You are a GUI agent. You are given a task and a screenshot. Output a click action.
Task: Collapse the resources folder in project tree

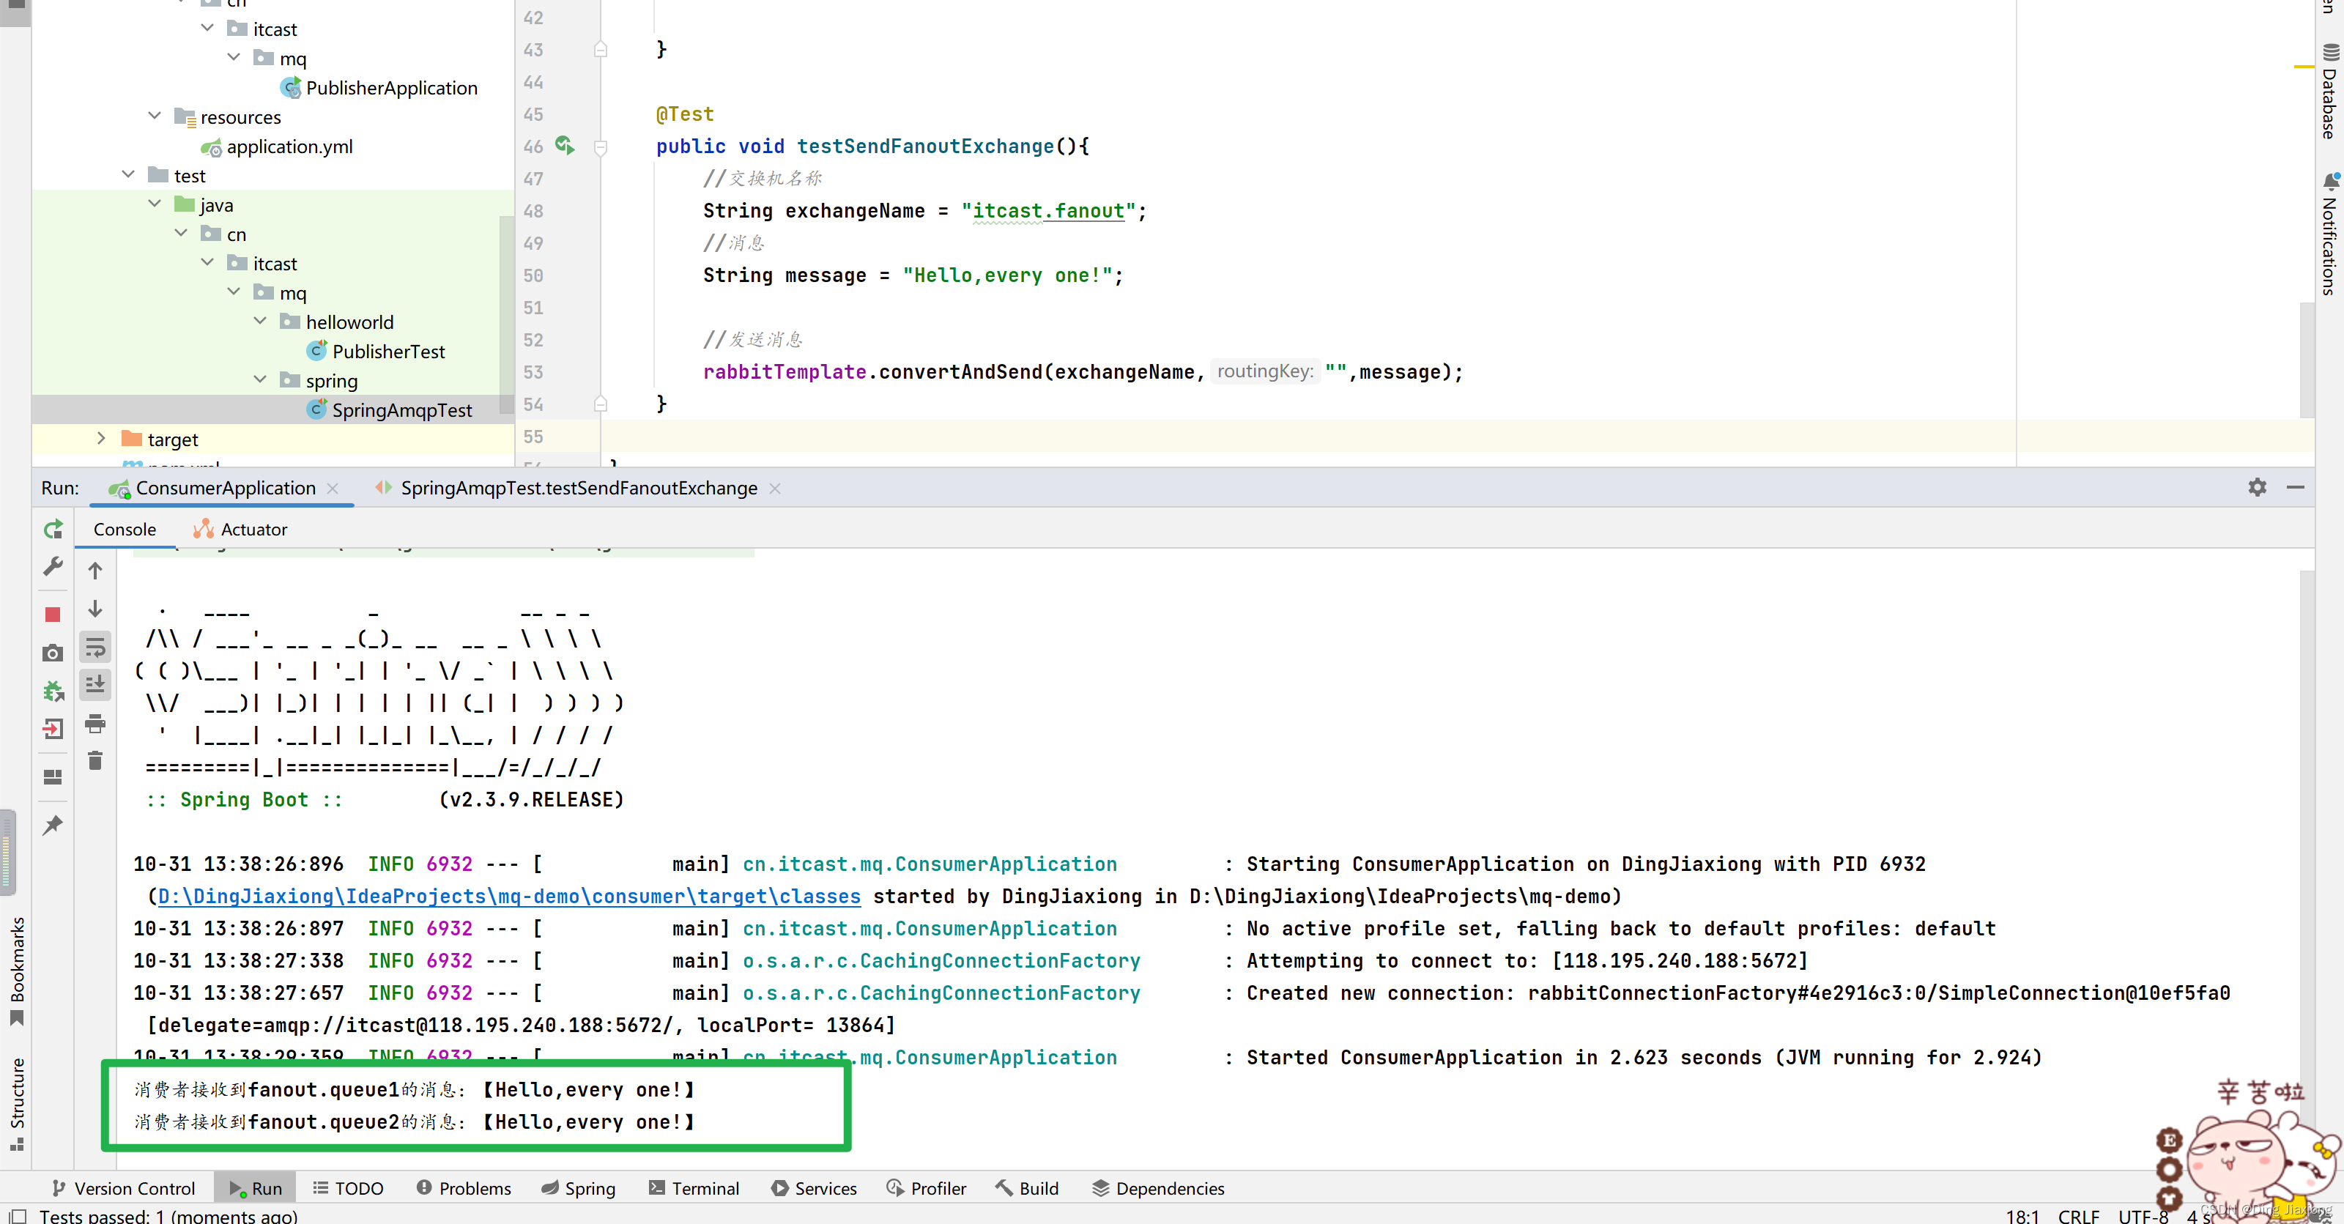pos(155,117)
